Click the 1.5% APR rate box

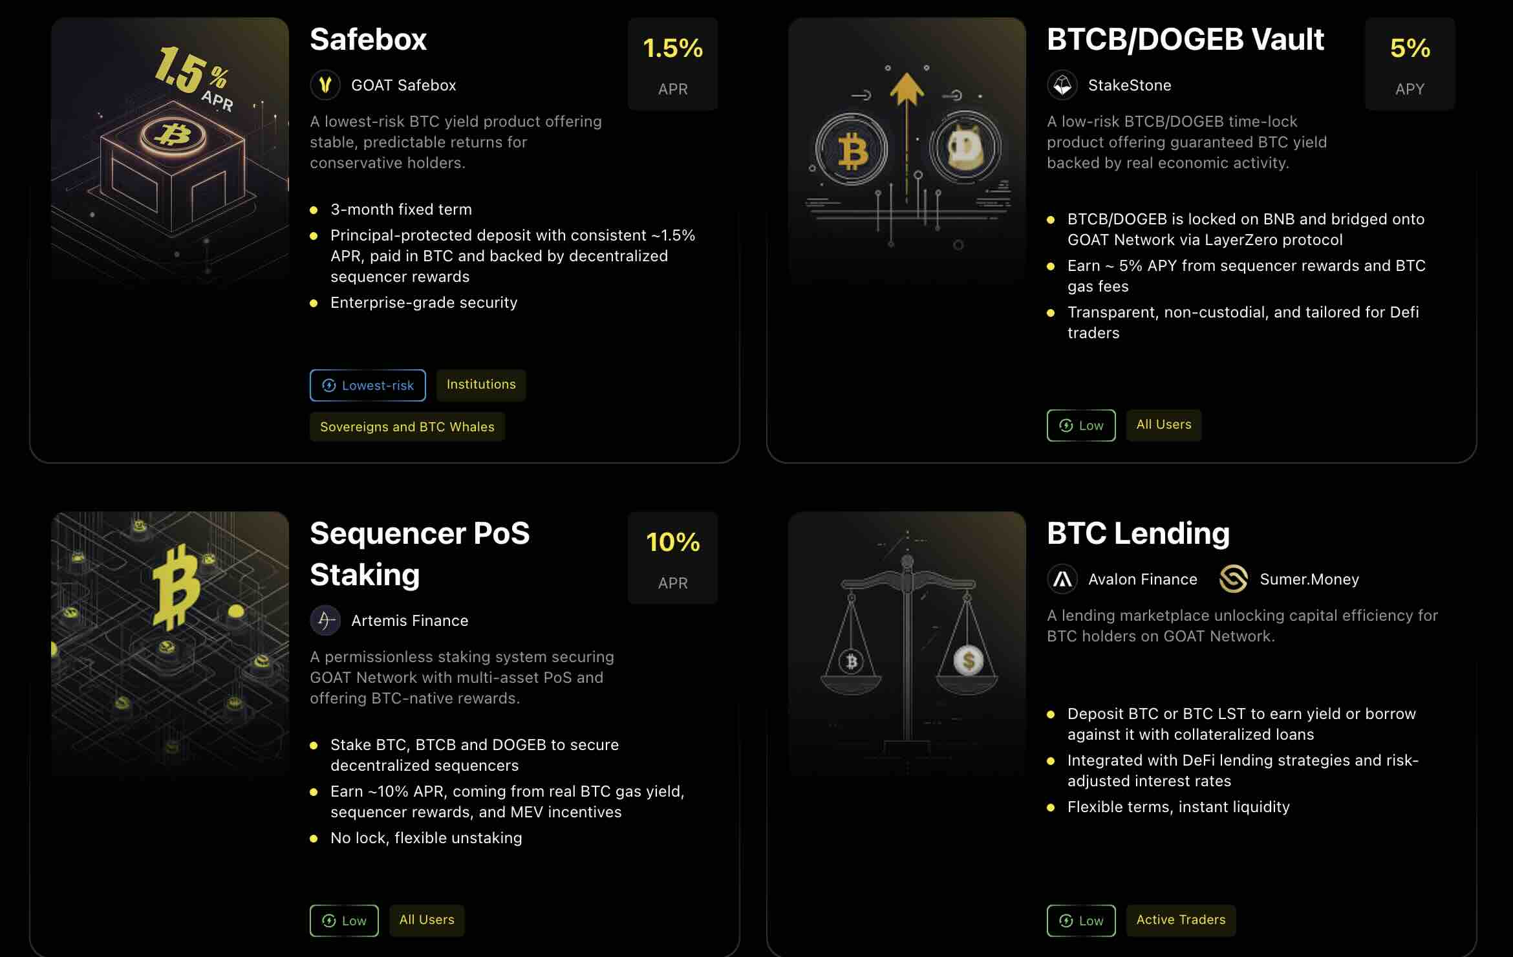[672, 64]
